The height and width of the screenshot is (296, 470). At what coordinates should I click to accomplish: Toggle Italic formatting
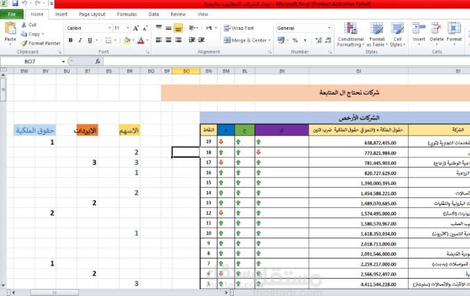tap(80, 40)
